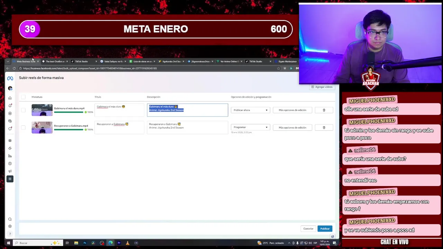Viewport: 443px width, 249px height.
Task: Open the compass-arrow icon in Meta sidebar
Action: tap(10, 113)
